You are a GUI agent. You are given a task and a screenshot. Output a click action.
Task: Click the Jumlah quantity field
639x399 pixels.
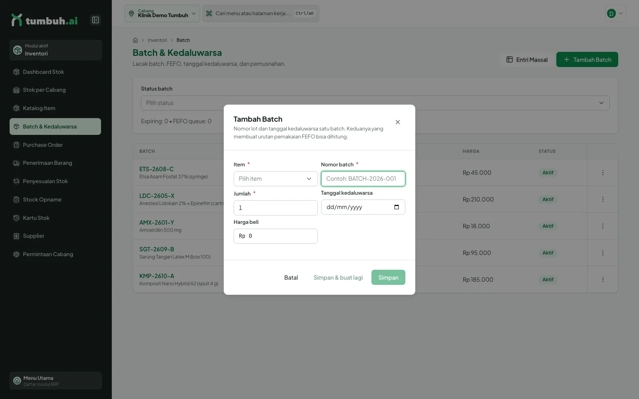point(276,208)
